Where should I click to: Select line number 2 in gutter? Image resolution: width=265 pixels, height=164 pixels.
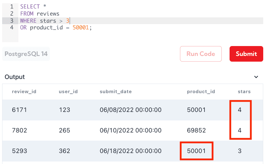[x=12, y=13]
